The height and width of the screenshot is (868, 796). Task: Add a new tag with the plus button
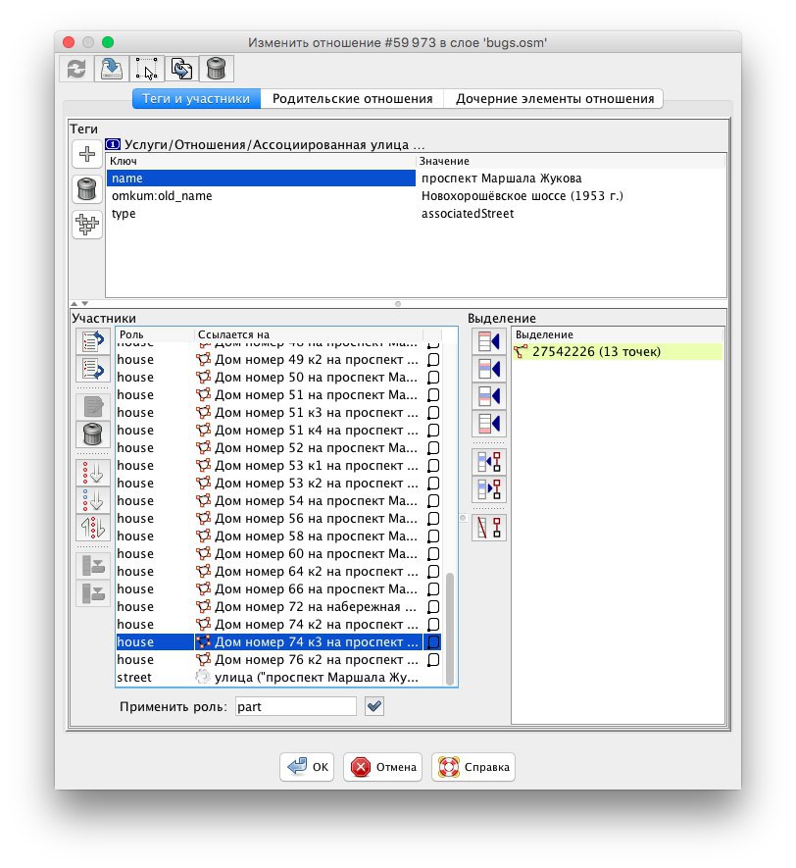tap(86, 155)
